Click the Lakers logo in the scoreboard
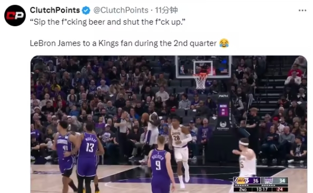 click(x=242, y=180)
